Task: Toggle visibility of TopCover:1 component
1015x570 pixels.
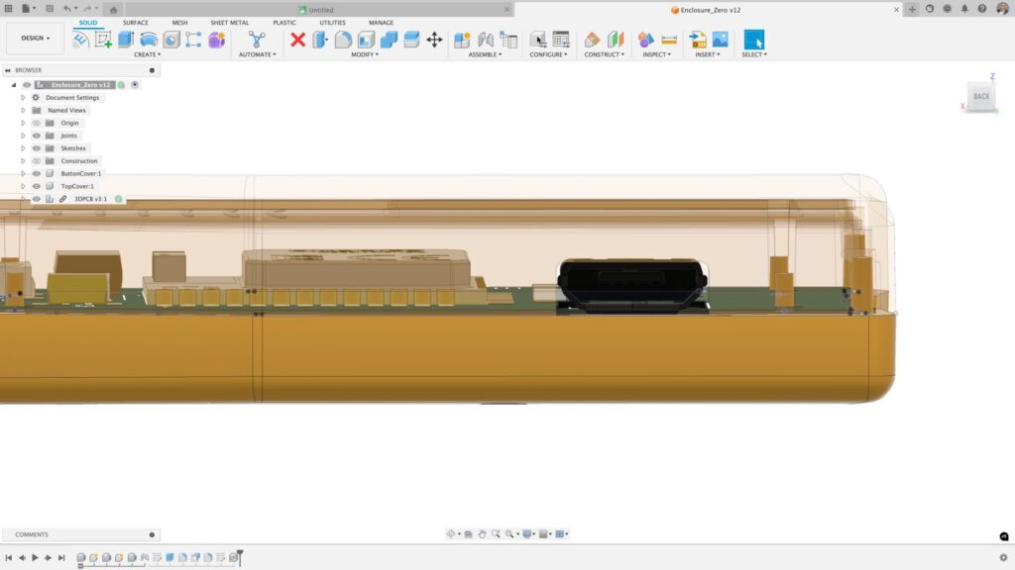Action: pos(37,186)
